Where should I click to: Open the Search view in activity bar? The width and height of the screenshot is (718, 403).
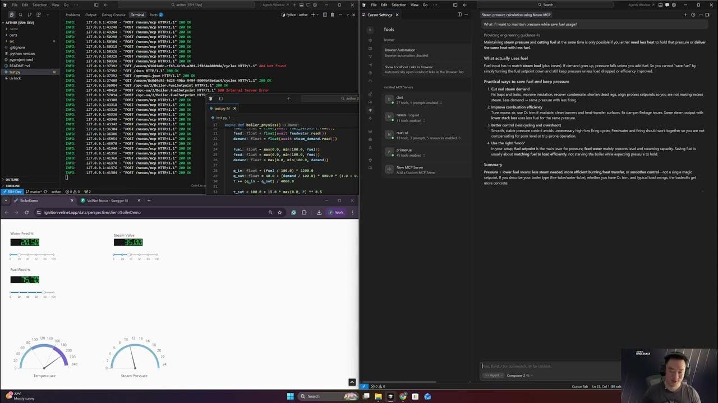[x=21, y=15]
